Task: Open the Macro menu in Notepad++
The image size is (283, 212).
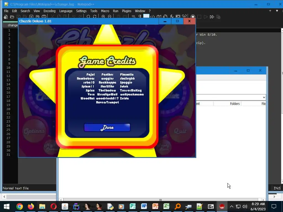Action: click(105, 11)
